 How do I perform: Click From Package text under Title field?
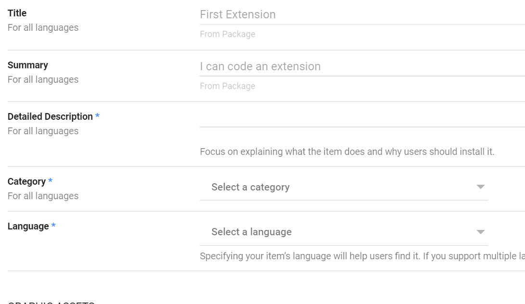tap(228, 34)
